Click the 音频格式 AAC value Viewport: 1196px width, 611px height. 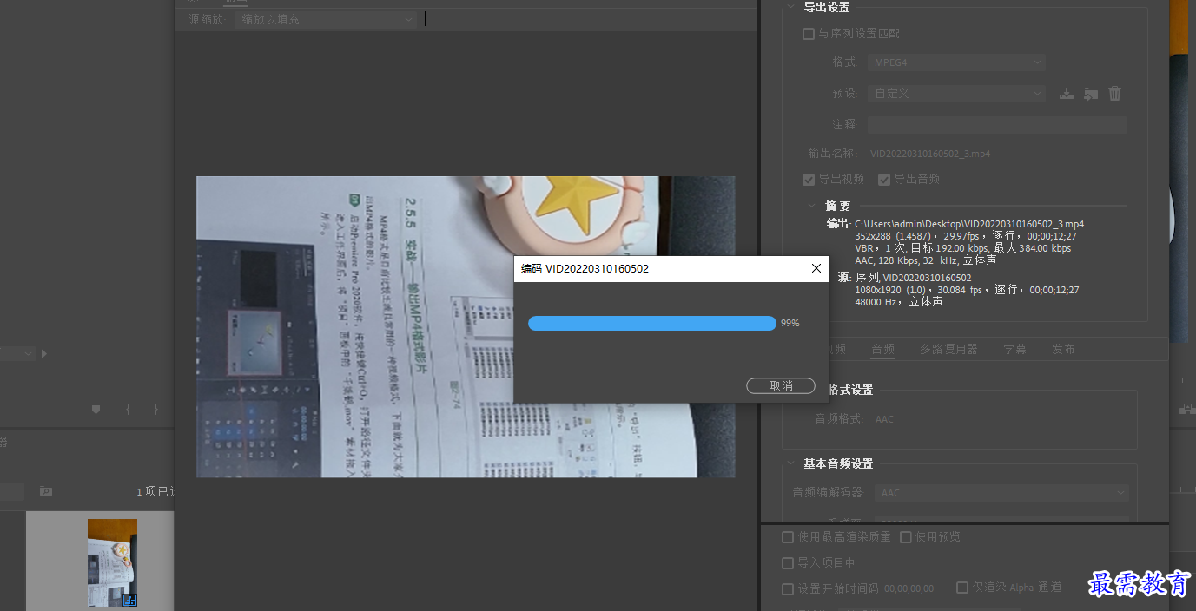[x=884, y=419]
